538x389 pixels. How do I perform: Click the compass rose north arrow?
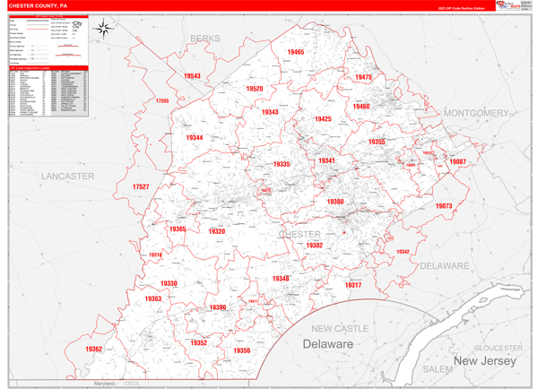[104, 29]
